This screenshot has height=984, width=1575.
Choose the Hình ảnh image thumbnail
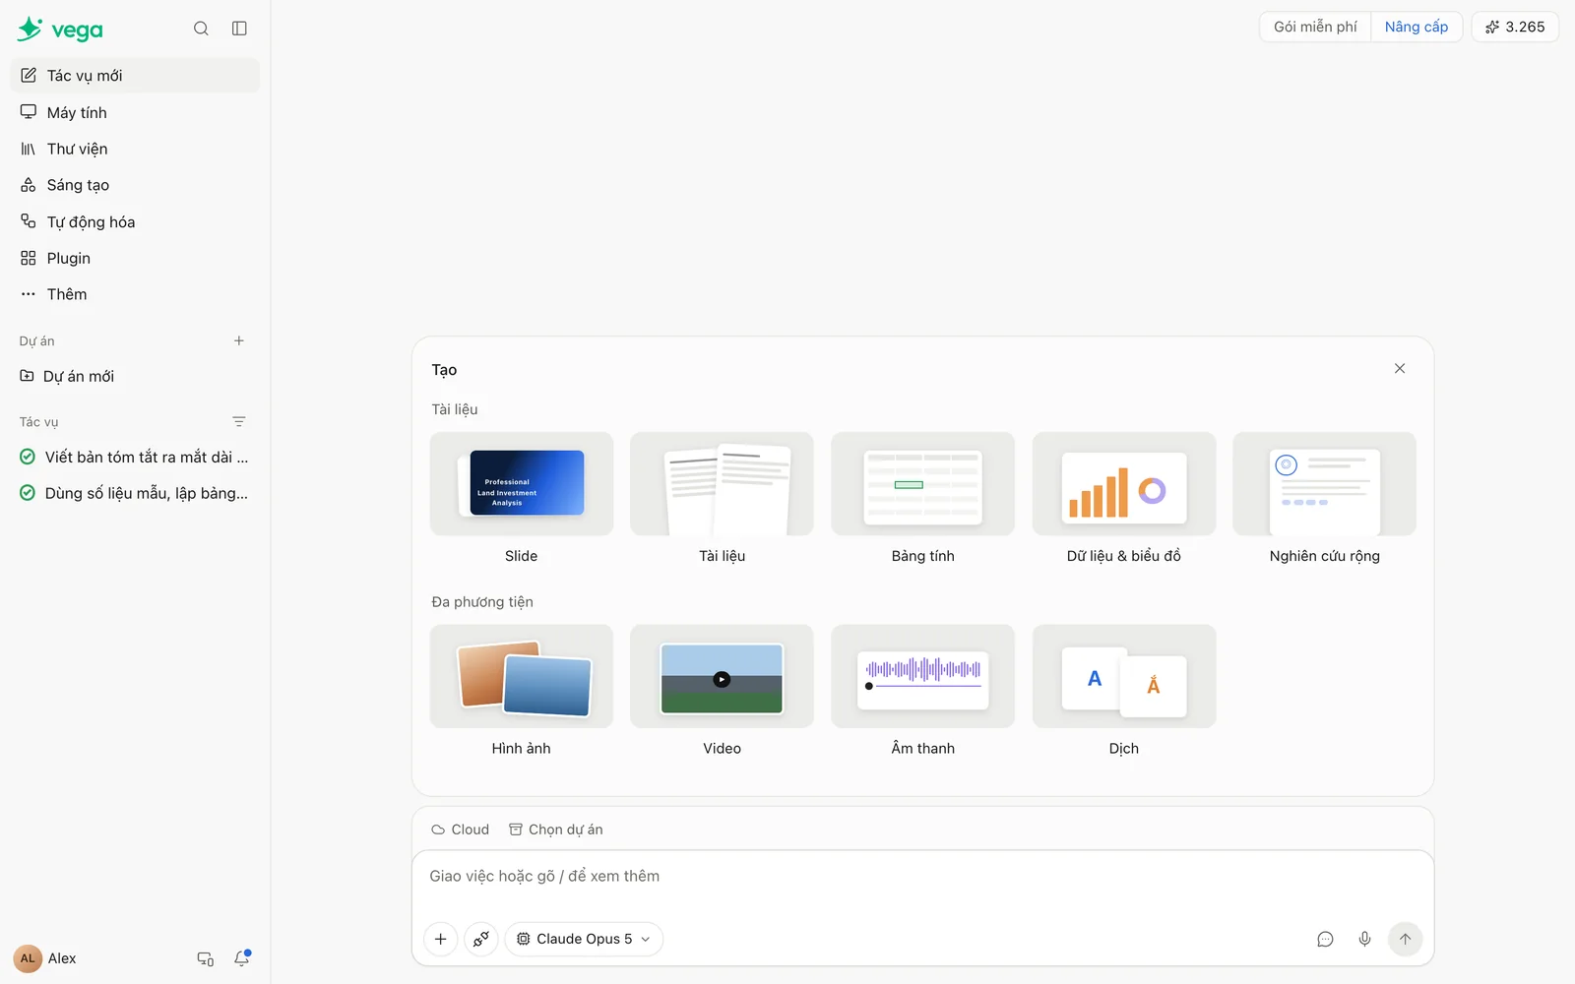click(x=522, y=677)
